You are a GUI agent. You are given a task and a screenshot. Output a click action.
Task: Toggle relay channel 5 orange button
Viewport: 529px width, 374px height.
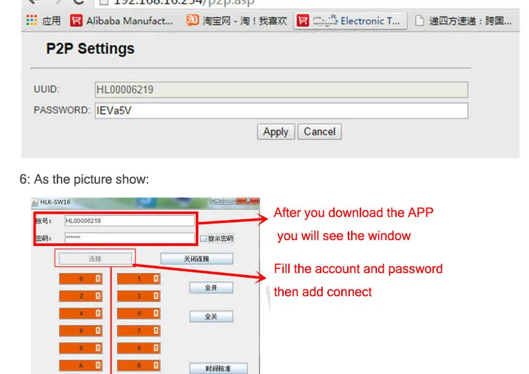[139, 313]
